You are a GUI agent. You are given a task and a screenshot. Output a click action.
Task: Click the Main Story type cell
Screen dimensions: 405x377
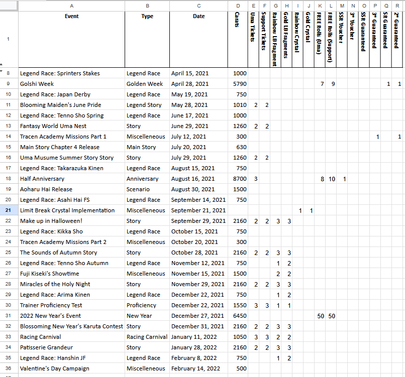147,147
